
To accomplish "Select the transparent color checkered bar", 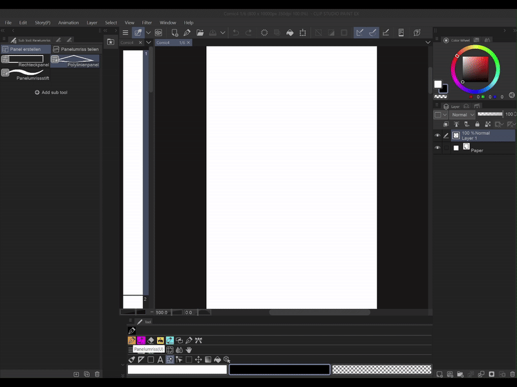I will click(382, 370).
